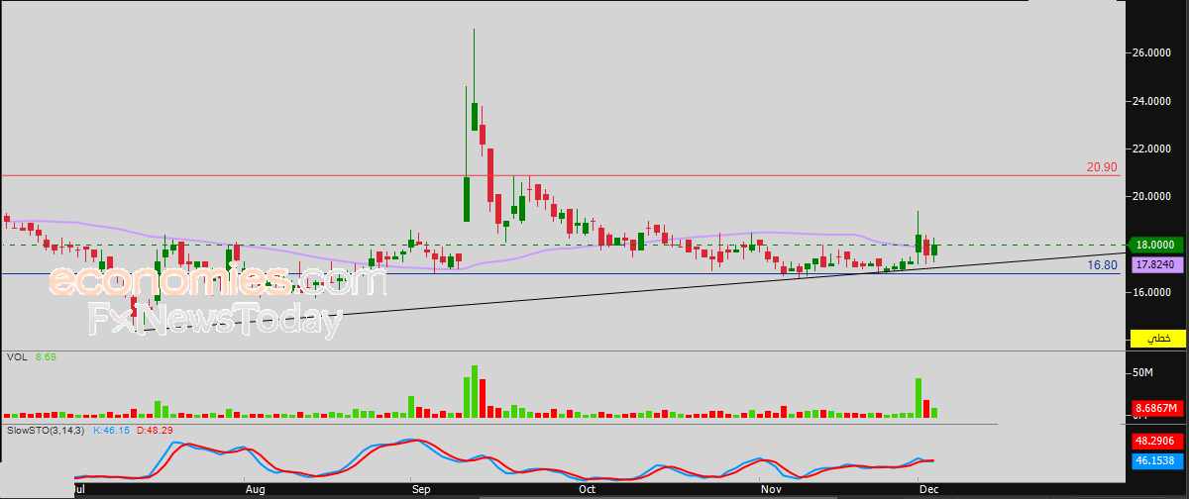This screenshot has height=499, width=1189.
Task: Select the SlowSTO(3,14,3) indicator label
Action: (x=46, y=431)
